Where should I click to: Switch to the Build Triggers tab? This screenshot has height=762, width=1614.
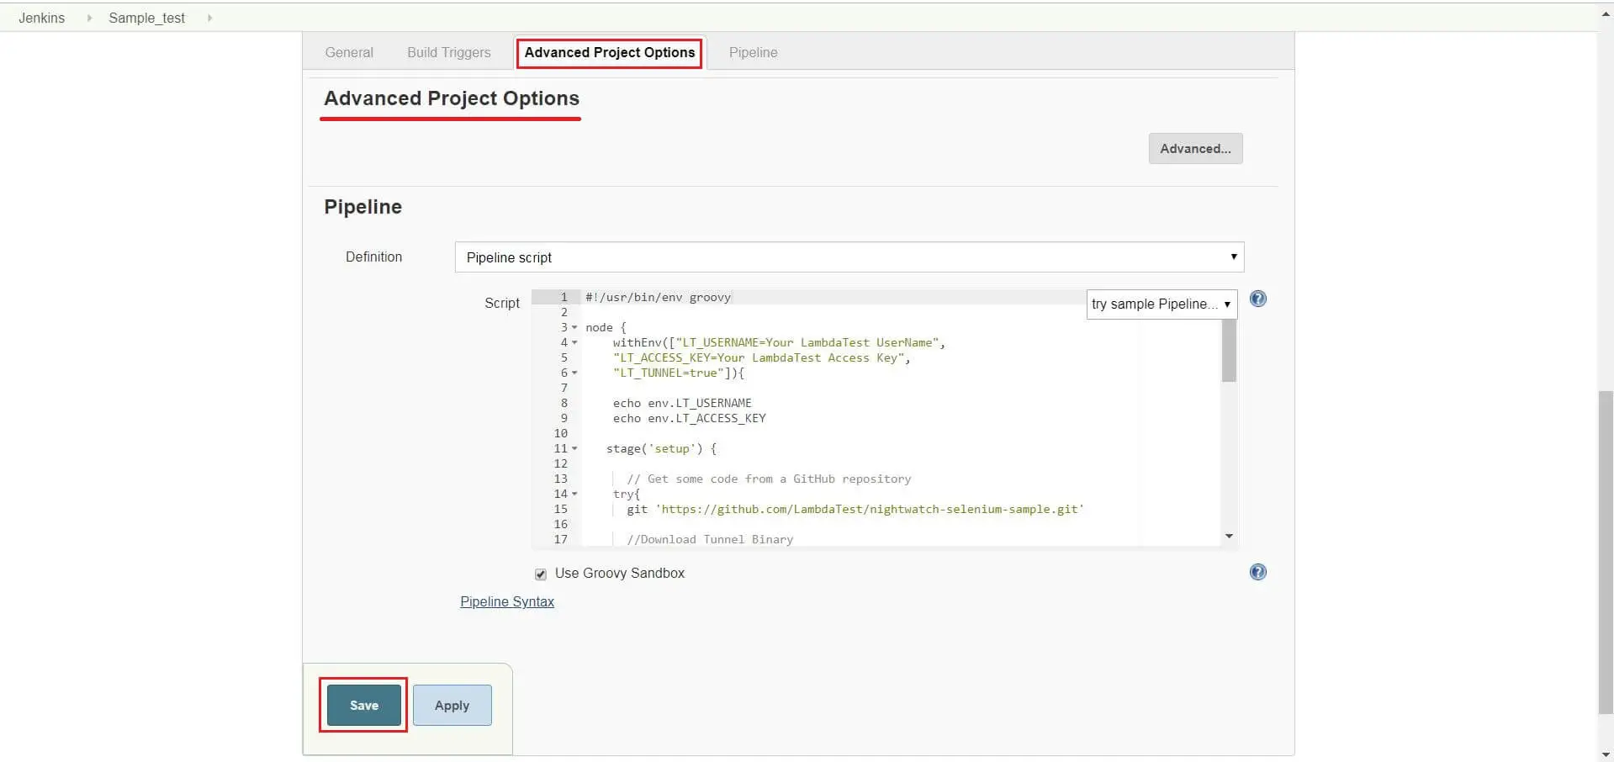click(448, 52)
